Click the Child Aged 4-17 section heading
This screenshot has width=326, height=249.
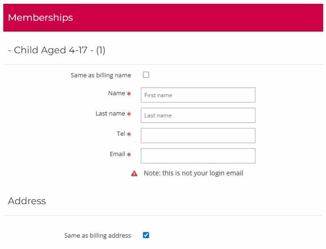coord(57,50)
